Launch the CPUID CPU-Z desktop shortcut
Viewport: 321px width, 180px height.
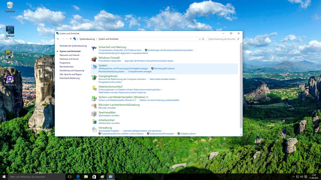click(10, 80)
